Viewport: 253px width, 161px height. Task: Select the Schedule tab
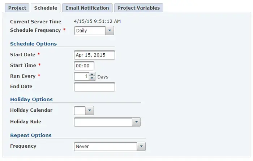pos(46,8)
